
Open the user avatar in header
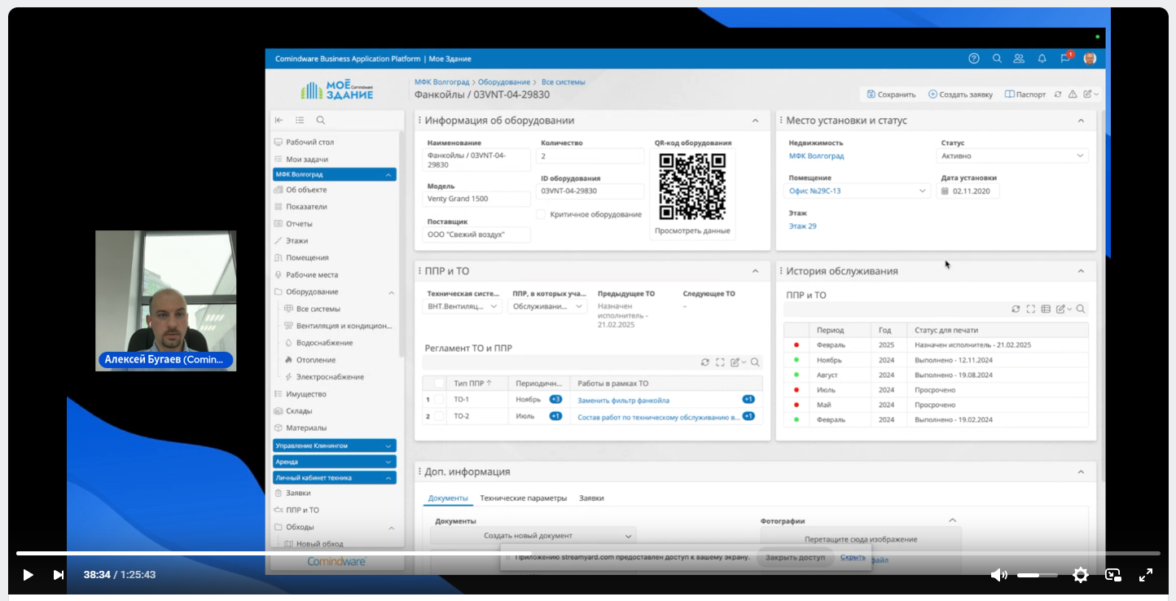point(1090,59)
